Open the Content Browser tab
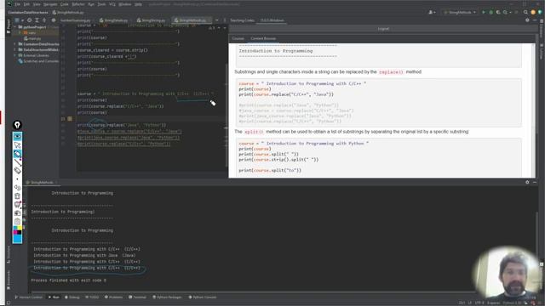The height and width of the screenshot is (306, 545). (263, 38)
